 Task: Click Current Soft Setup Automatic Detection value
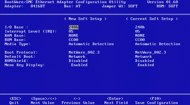coord(158,44)
